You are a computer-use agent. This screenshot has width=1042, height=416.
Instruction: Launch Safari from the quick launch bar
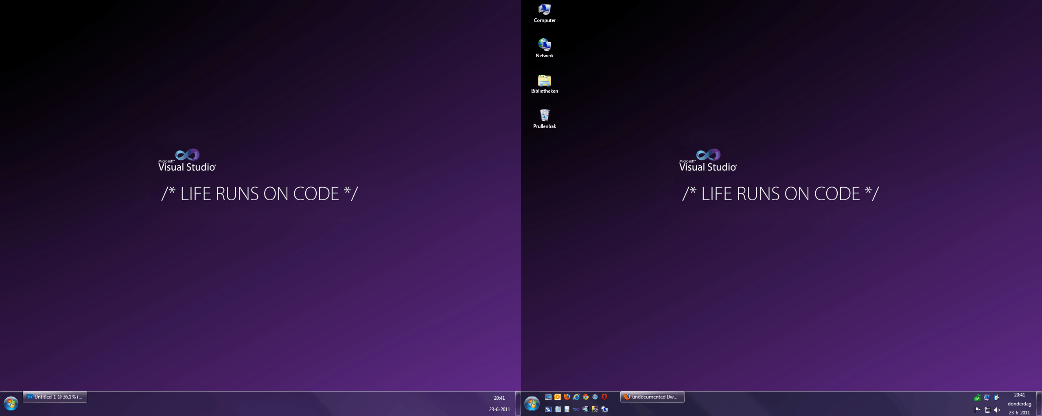(x=595, y=397)
